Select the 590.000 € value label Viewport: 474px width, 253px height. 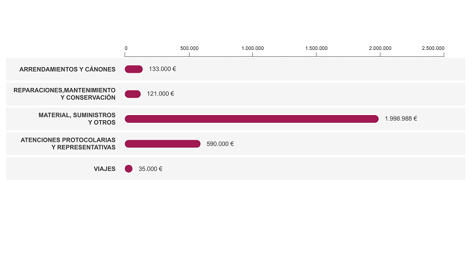[220, 144]
